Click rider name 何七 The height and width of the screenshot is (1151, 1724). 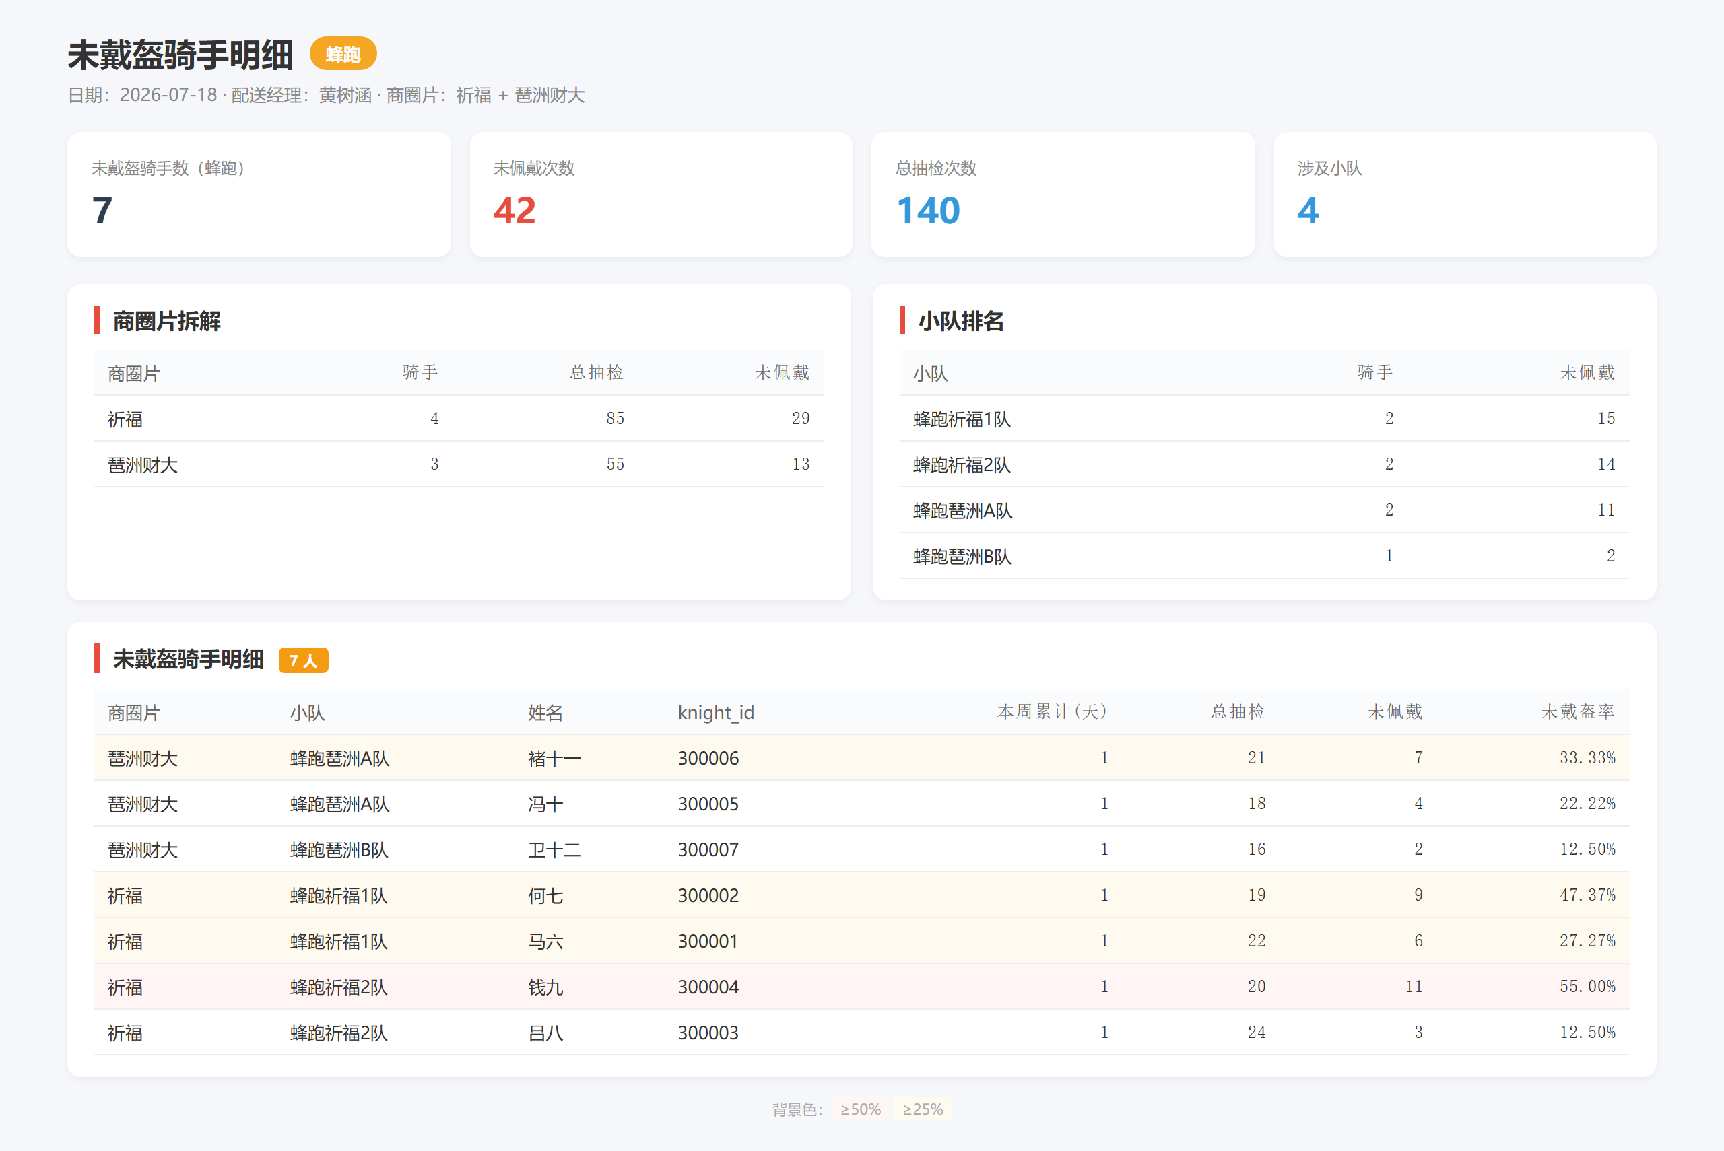point(545,895)
